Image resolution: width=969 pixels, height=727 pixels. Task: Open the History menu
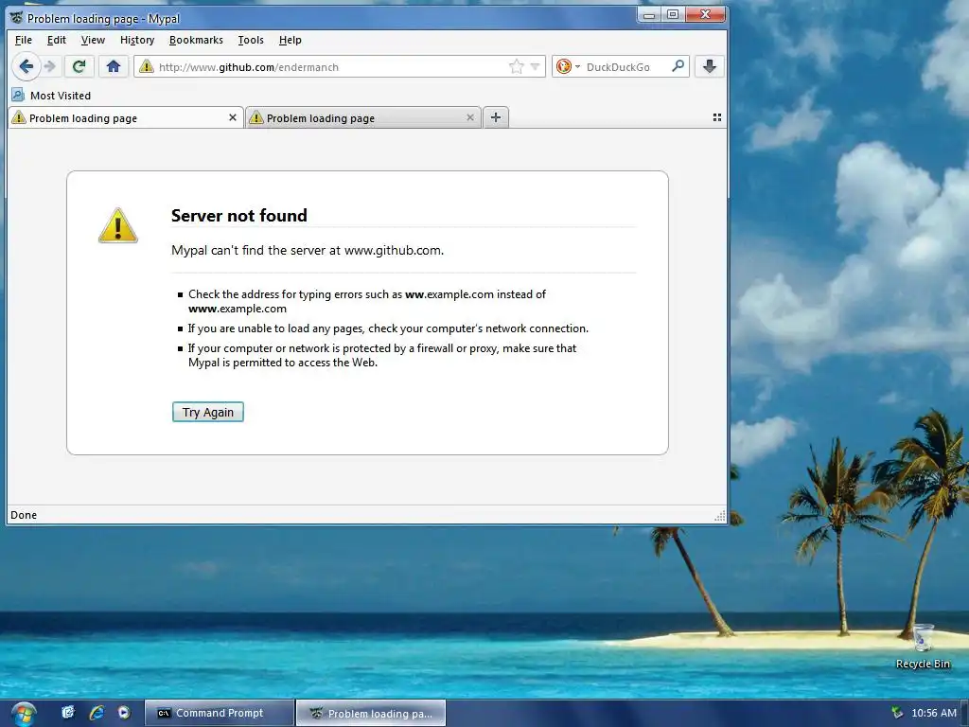pos(137,40)
